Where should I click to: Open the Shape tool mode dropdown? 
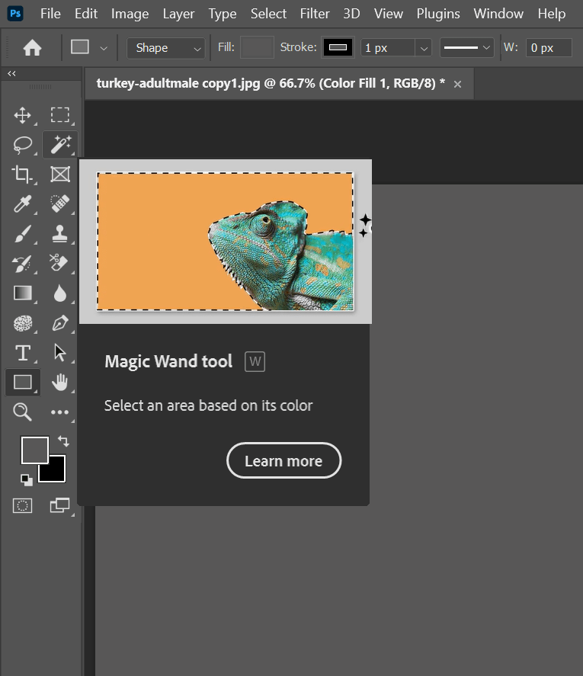[x=166, y=47]
